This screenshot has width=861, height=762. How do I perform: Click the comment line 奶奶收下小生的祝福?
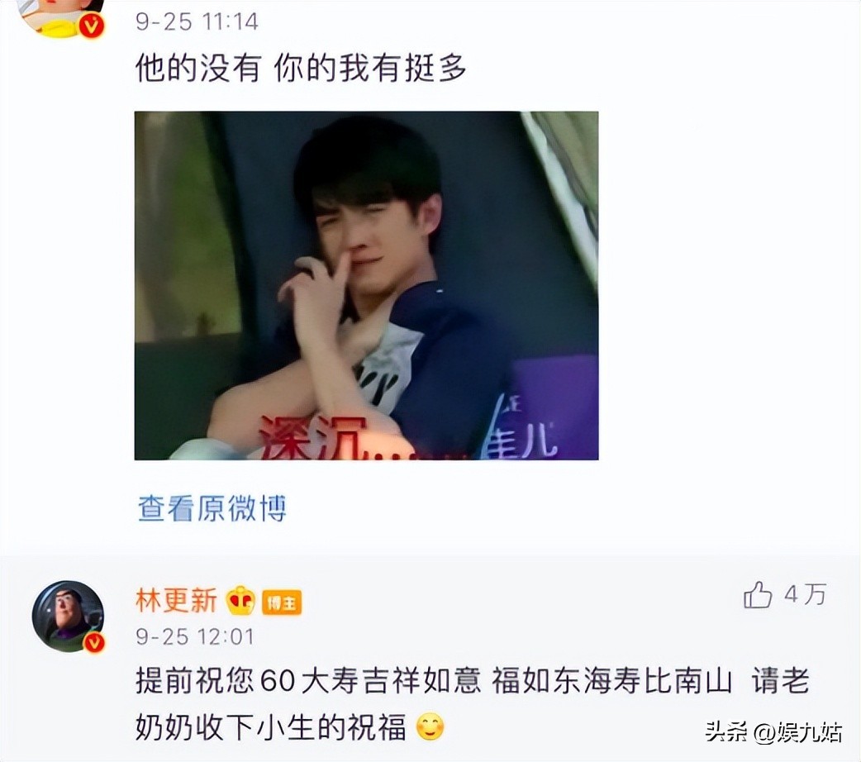tap(271, 726)
